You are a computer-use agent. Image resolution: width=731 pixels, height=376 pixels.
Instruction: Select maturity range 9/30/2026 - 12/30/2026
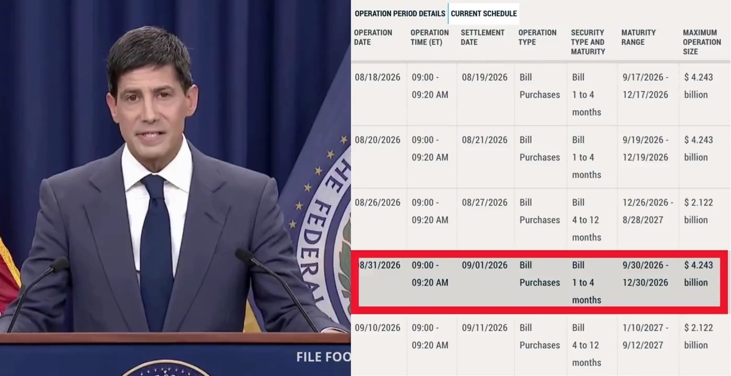(x=645, y=274)
